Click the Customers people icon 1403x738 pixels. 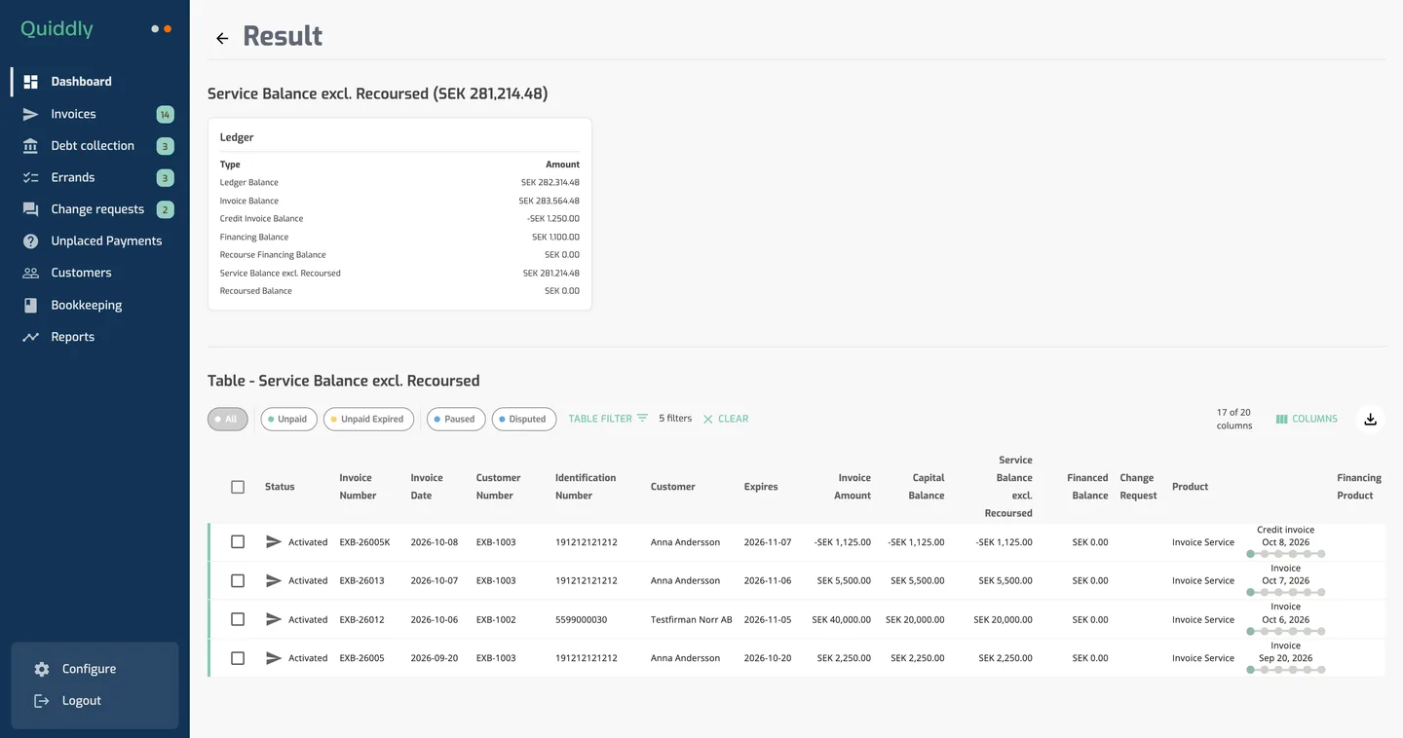click(31, 273)
